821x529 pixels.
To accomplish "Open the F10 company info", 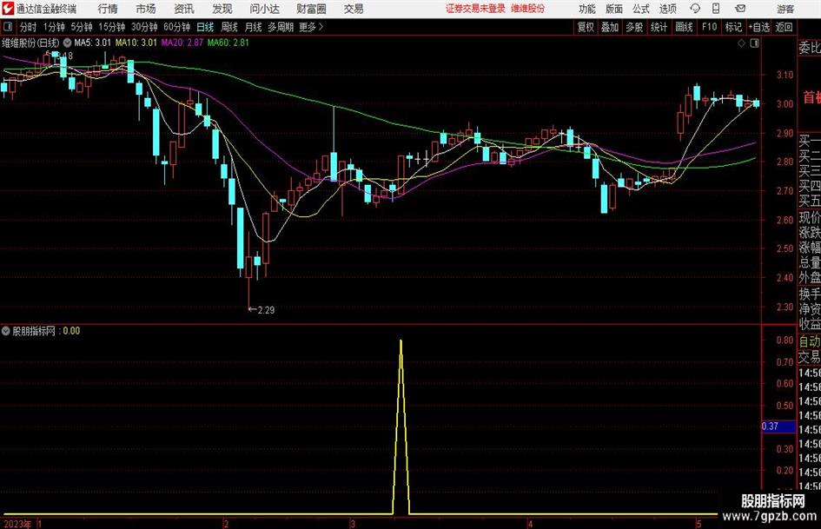I will [x=710, y=27].
